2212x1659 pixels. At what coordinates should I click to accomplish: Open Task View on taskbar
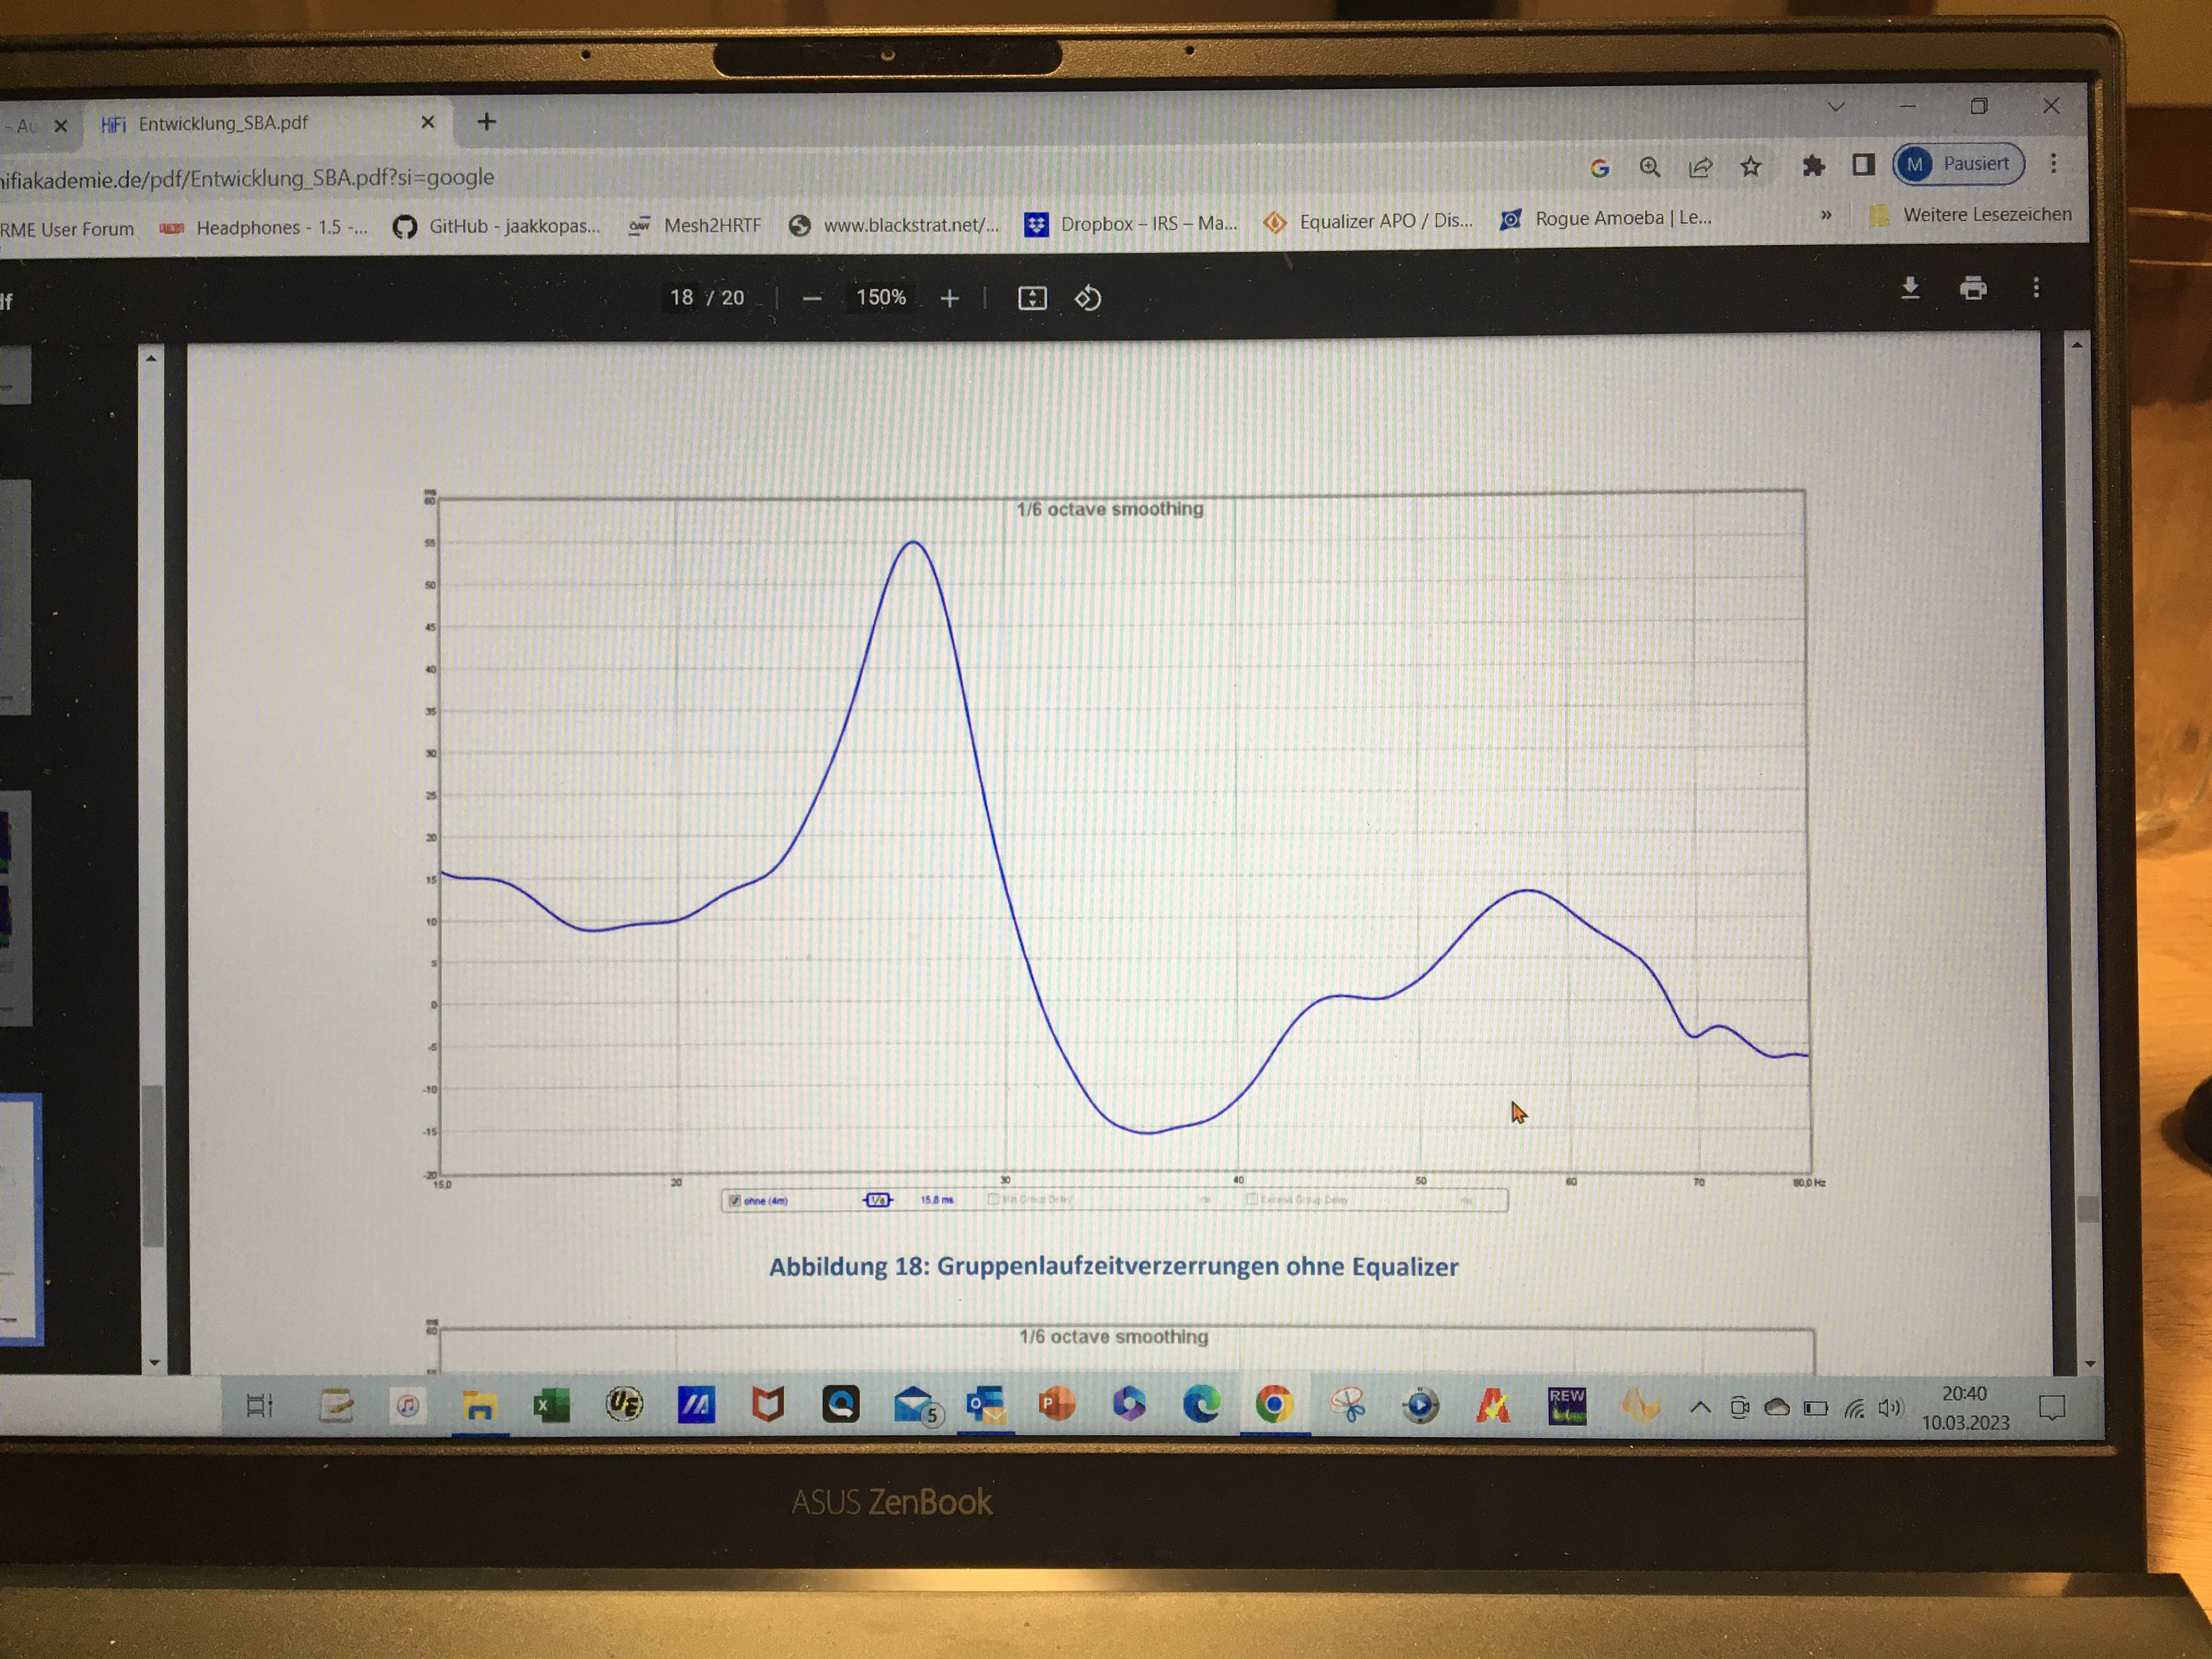pos(259,1406)
